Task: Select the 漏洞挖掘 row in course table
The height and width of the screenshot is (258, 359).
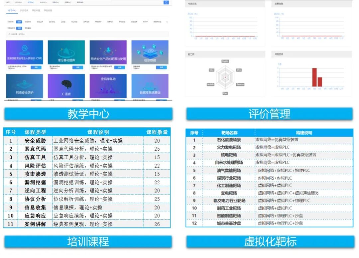Action: (86, 182)
